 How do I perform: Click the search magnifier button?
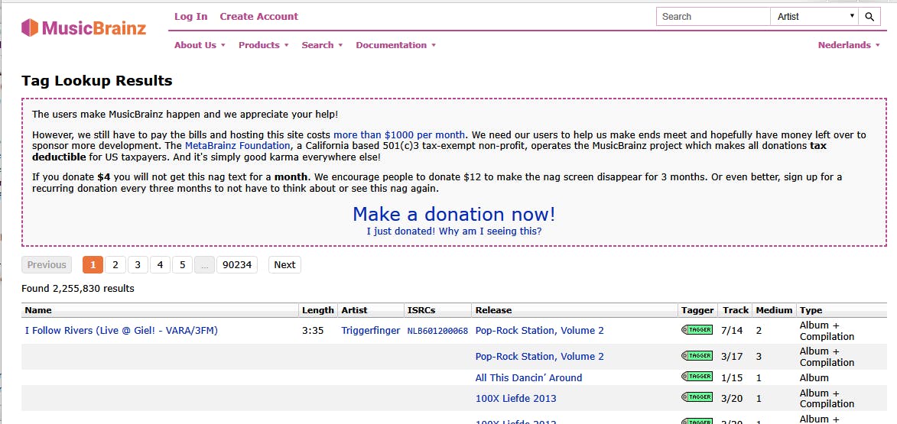[869, 17]
